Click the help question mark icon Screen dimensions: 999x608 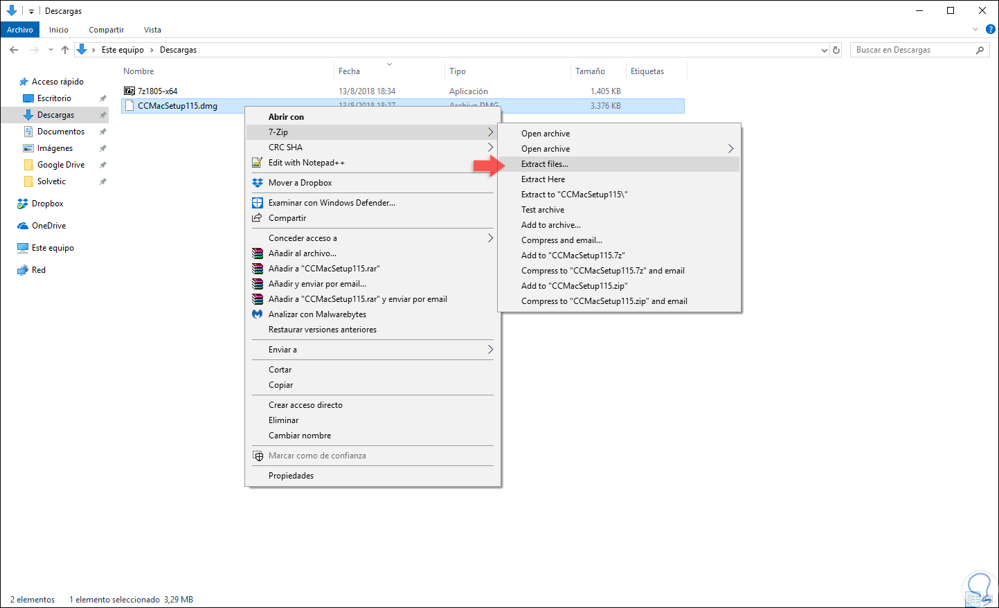coord(990,30)
